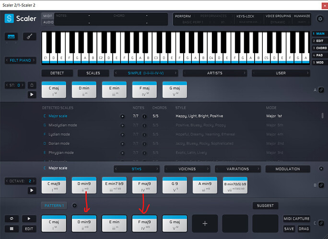Open FELT PIANO instrument selector

pos(20,60)
